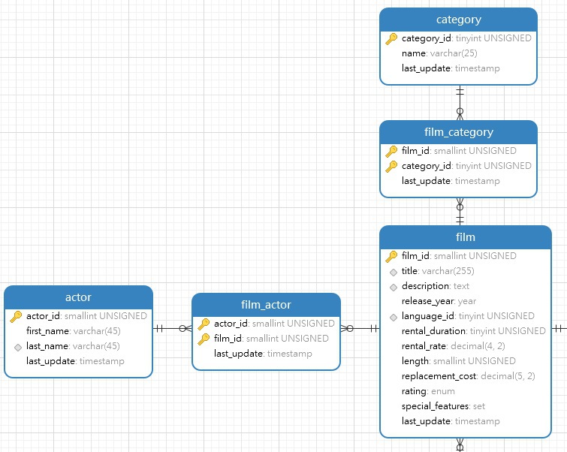The height and width of the screenshot is (452, 567).
Task: Select the diamond icon beside description column
Action: (392, 286)
